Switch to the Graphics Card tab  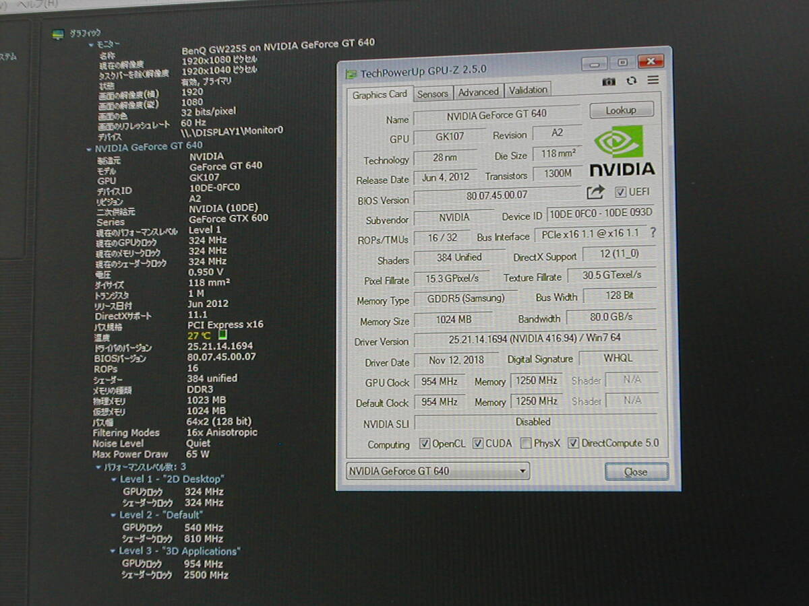(x=380, y=95)
